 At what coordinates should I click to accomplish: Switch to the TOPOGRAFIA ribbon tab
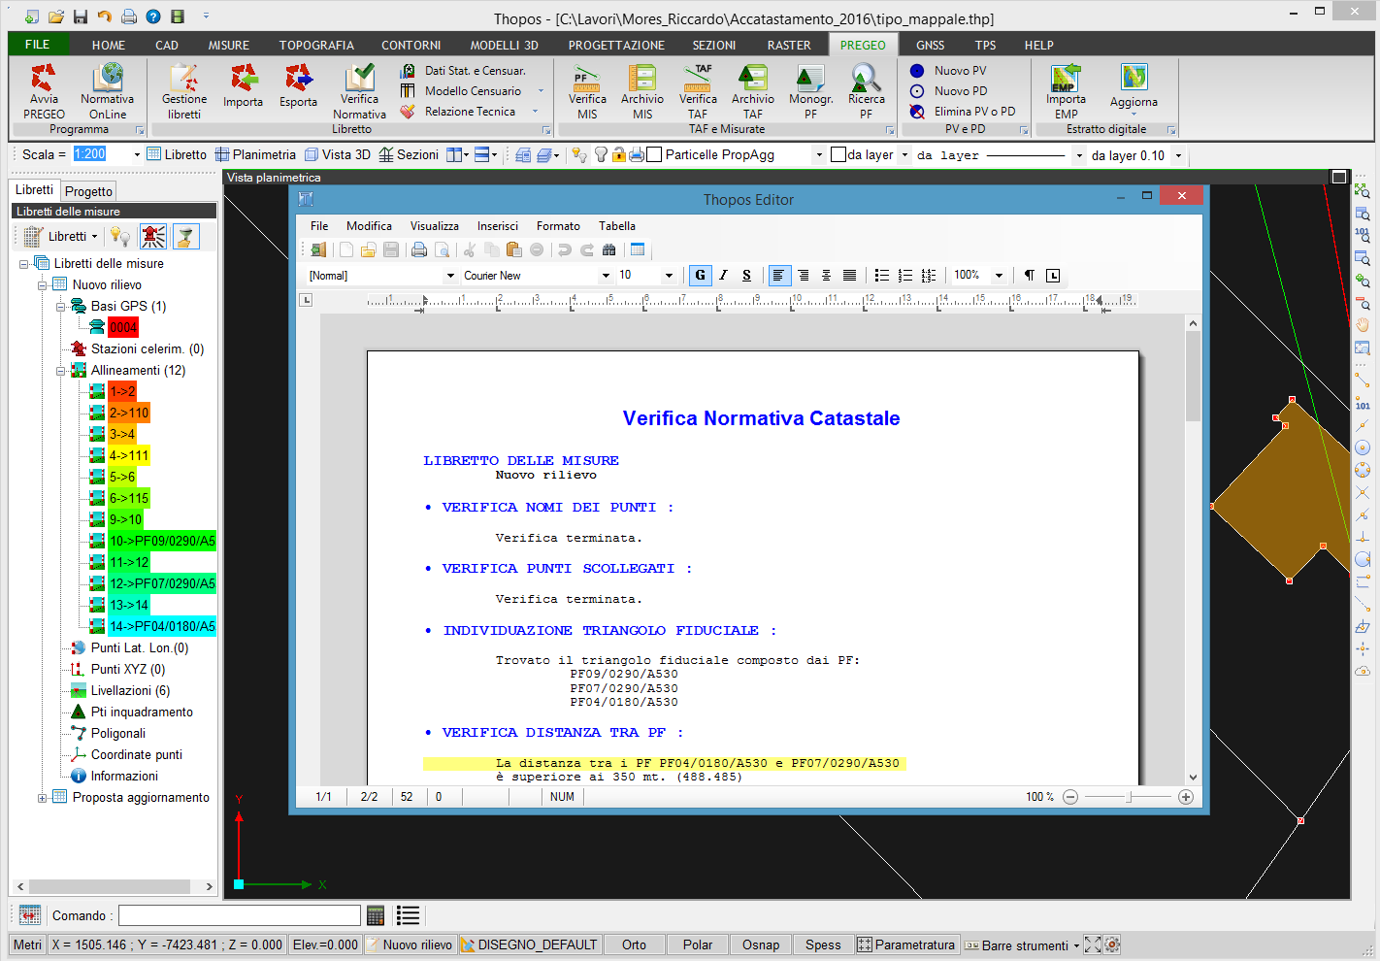(316, 45)
